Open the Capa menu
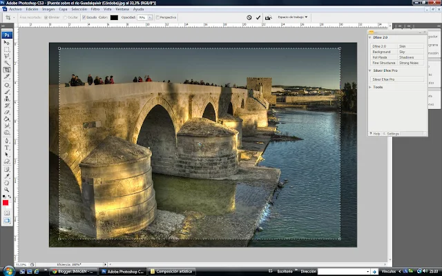 point(63,9)
